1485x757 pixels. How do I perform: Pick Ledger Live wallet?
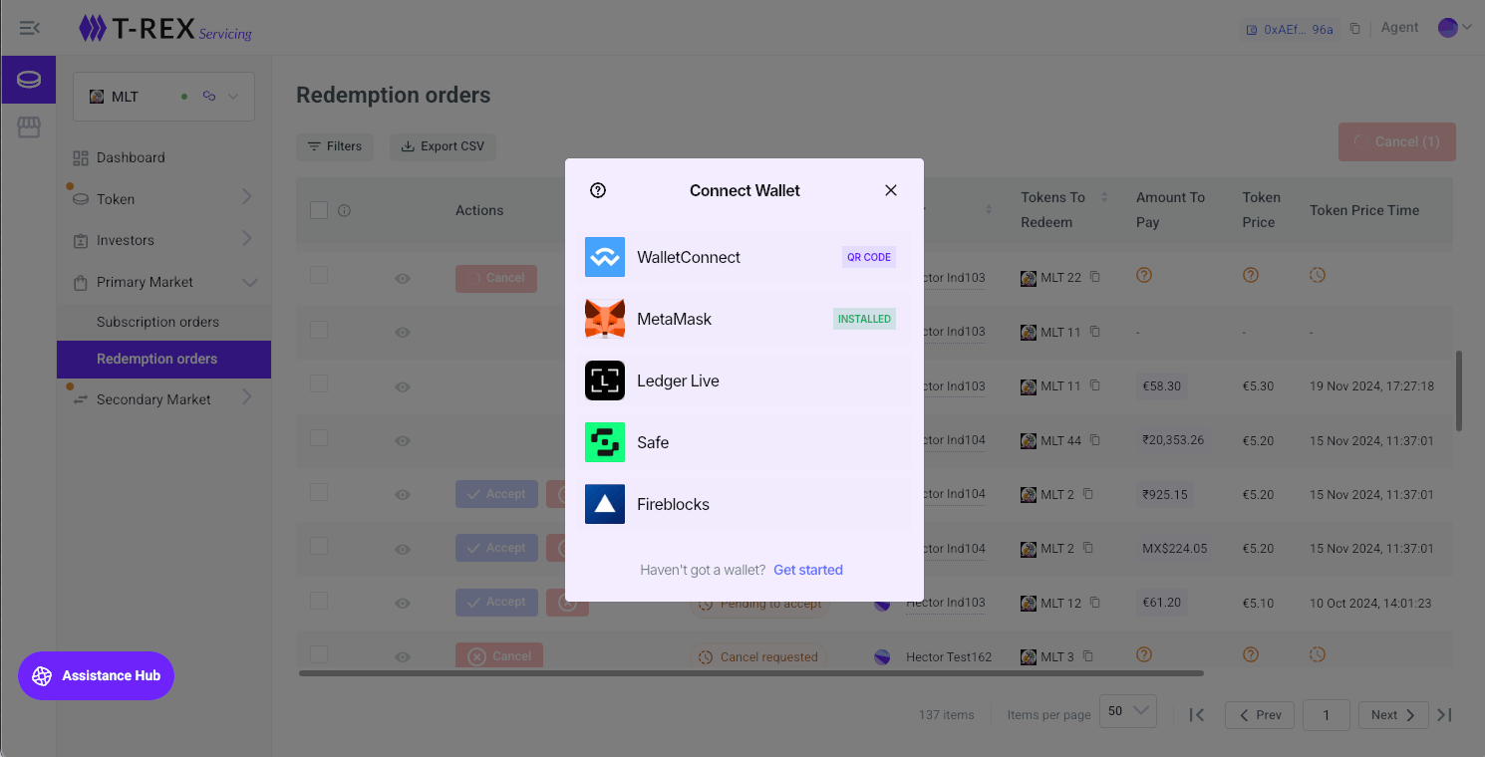point(743,380)
